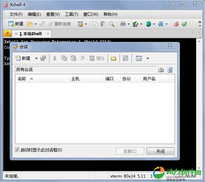Click the 未连接。 status text
Image resolution: width=205 pixels, height=182 pixels.
(x=12, y=176)
